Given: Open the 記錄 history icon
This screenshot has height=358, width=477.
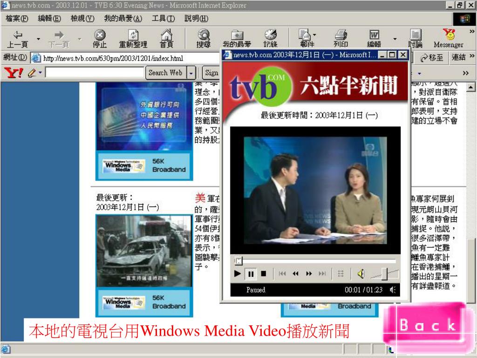Looking at the screenshot, I should pos(271,39).
